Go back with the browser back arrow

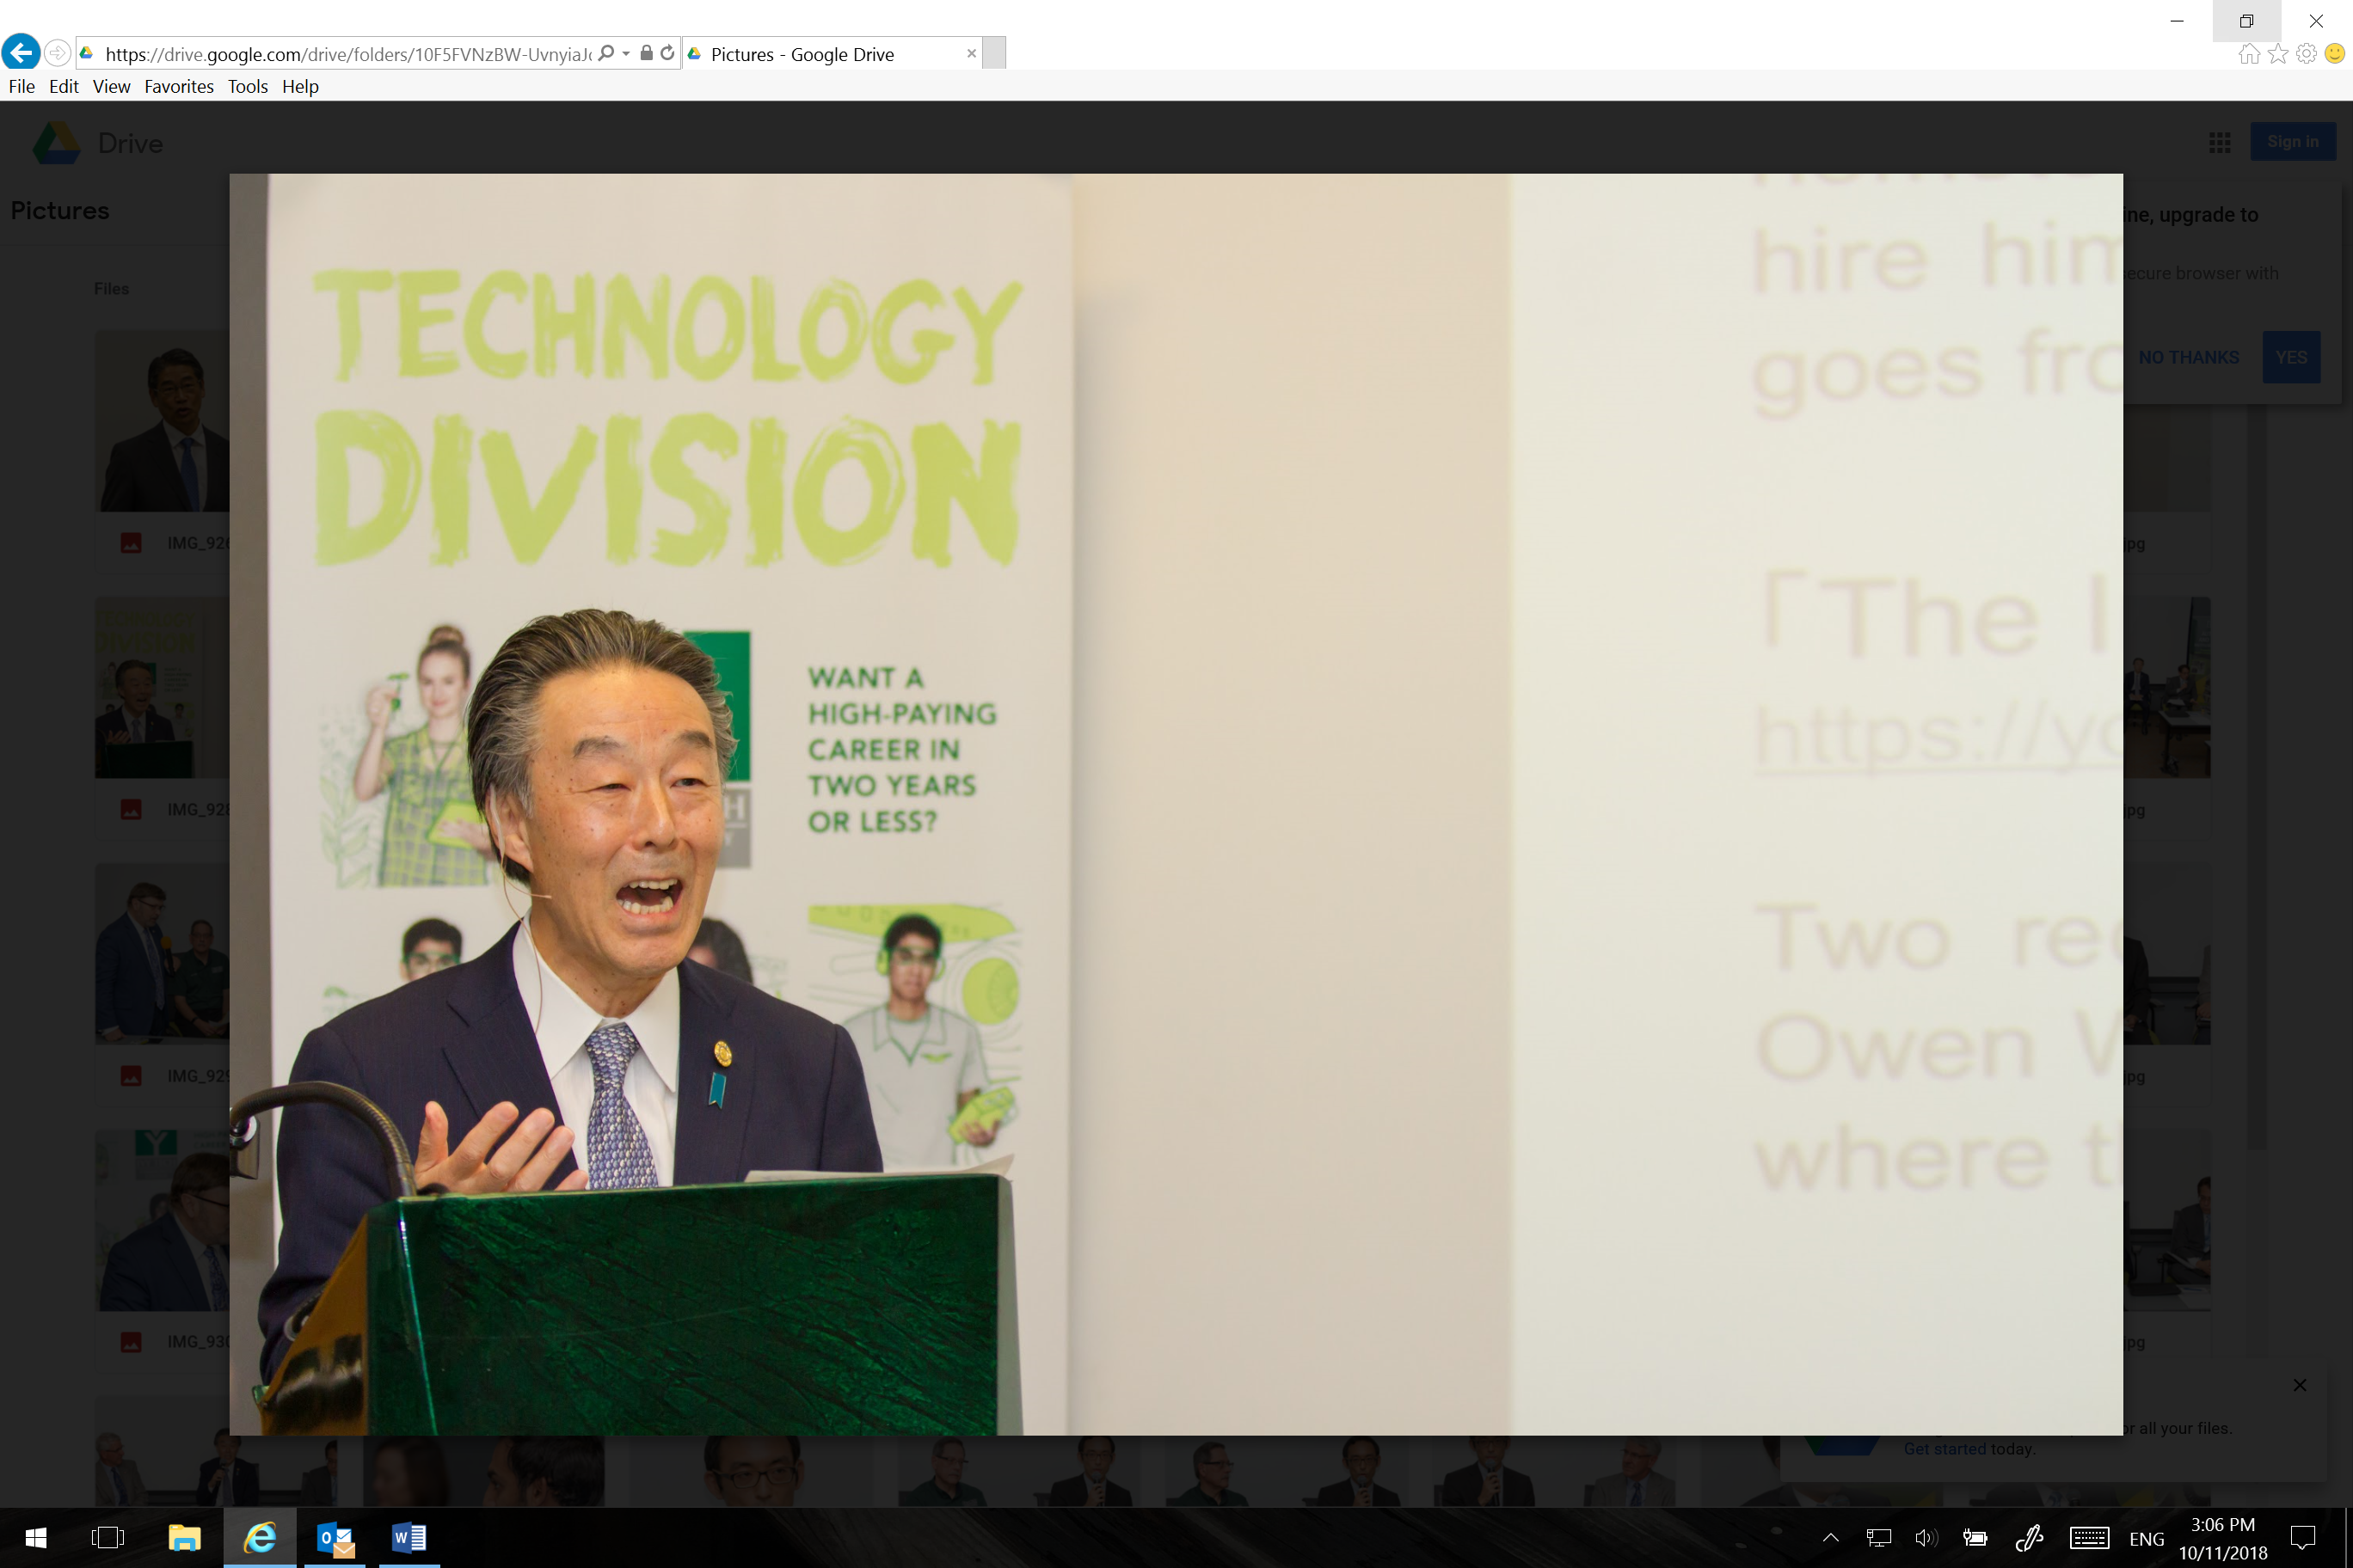point(21,53)
